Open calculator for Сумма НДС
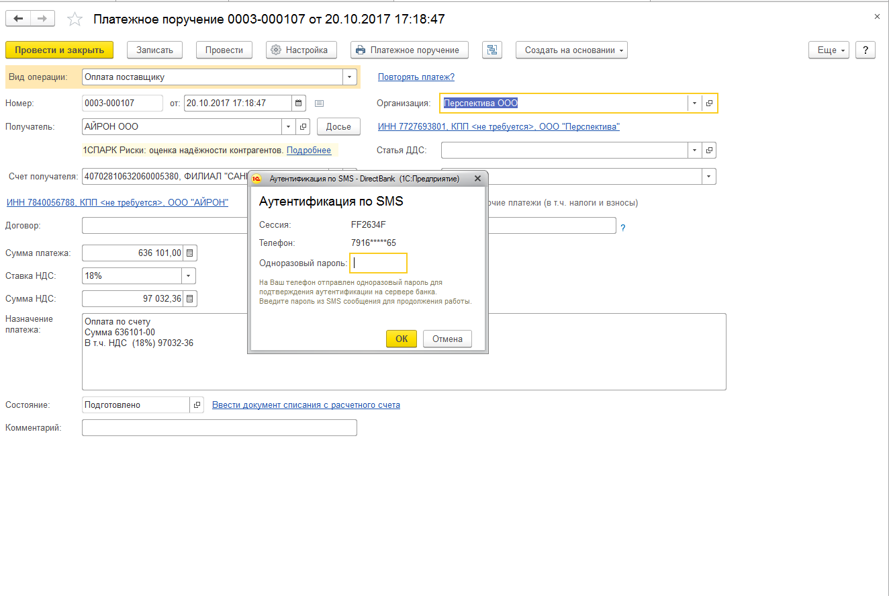The height and width of the screenshot is (596, 889). [190, 298]
